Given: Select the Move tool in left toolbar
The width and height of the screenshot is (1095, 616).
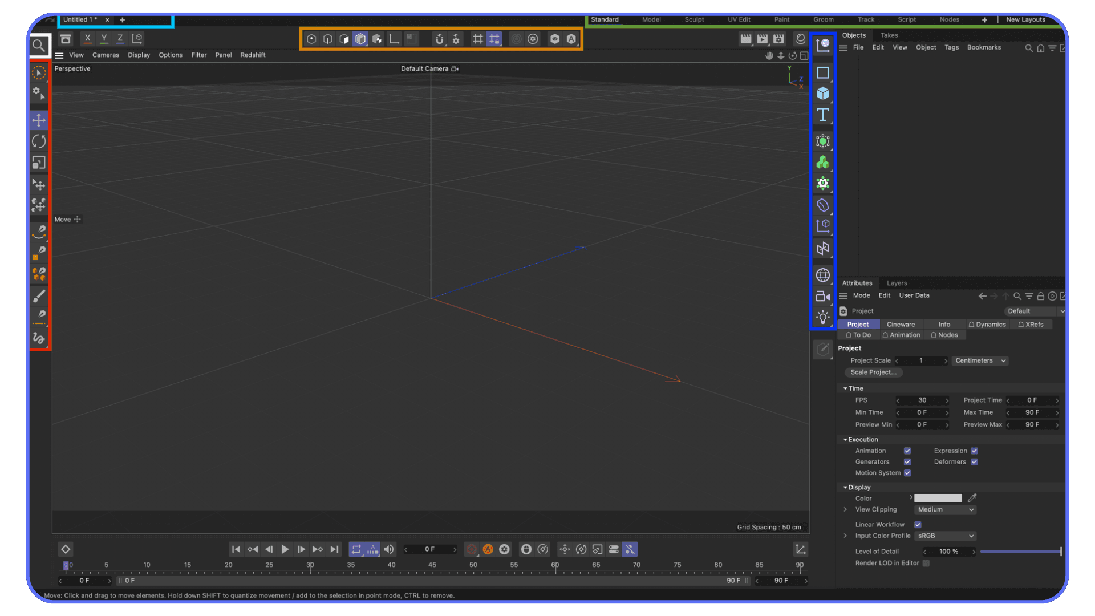Looking at the screenshot, I should coord(39,120).
